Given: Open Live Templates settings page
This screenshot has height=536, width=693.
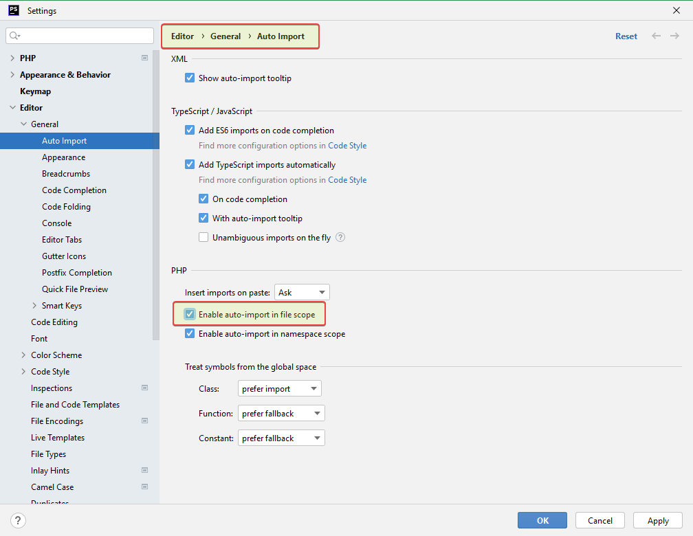Looking at the screenshot, I should click(58, 438).
